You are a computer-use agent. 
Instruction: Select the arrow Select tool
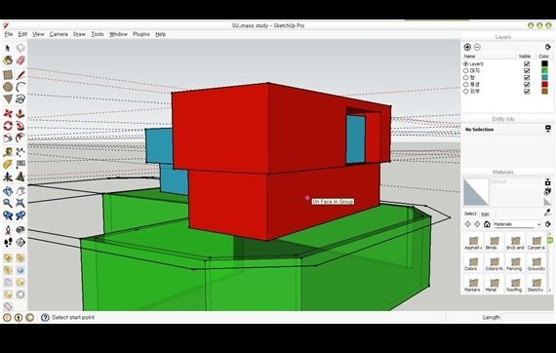pyautogui.click(x=8, y=48)
